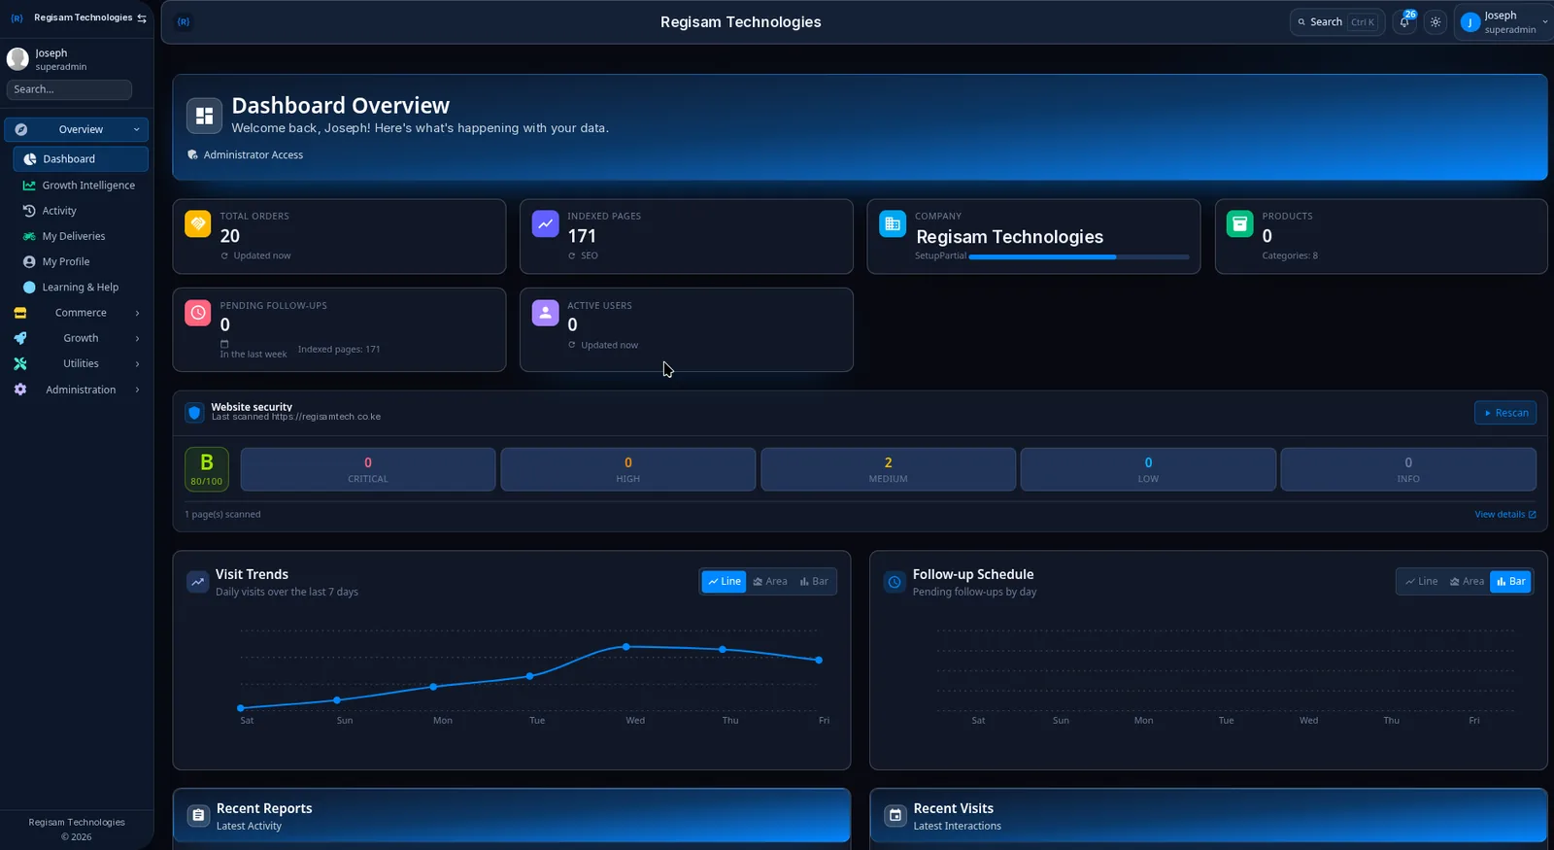Switch Visit Trends chart to Bar

[814, 582]
